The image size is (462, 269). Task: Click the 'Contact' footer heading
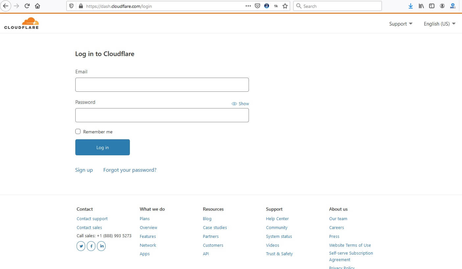click(85, 209)
